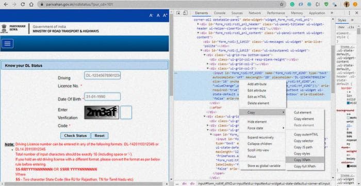
Task: Bookmark page with the star icon
Action: coord(282,4)
